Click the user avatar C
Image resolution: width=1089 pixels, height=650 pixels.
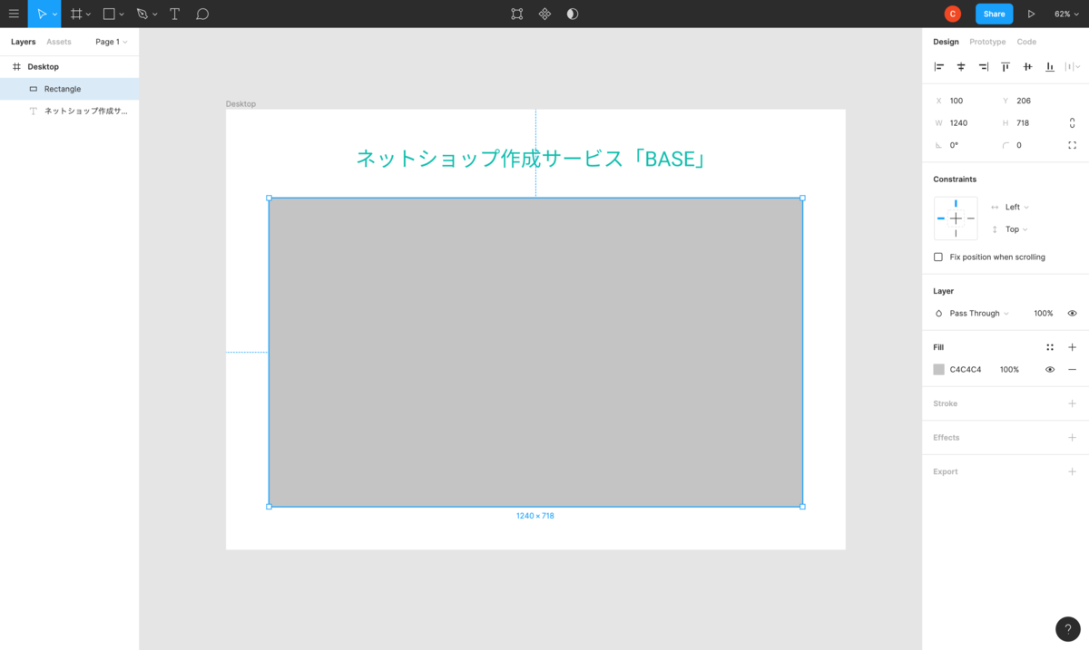click(x=952, y=14)
